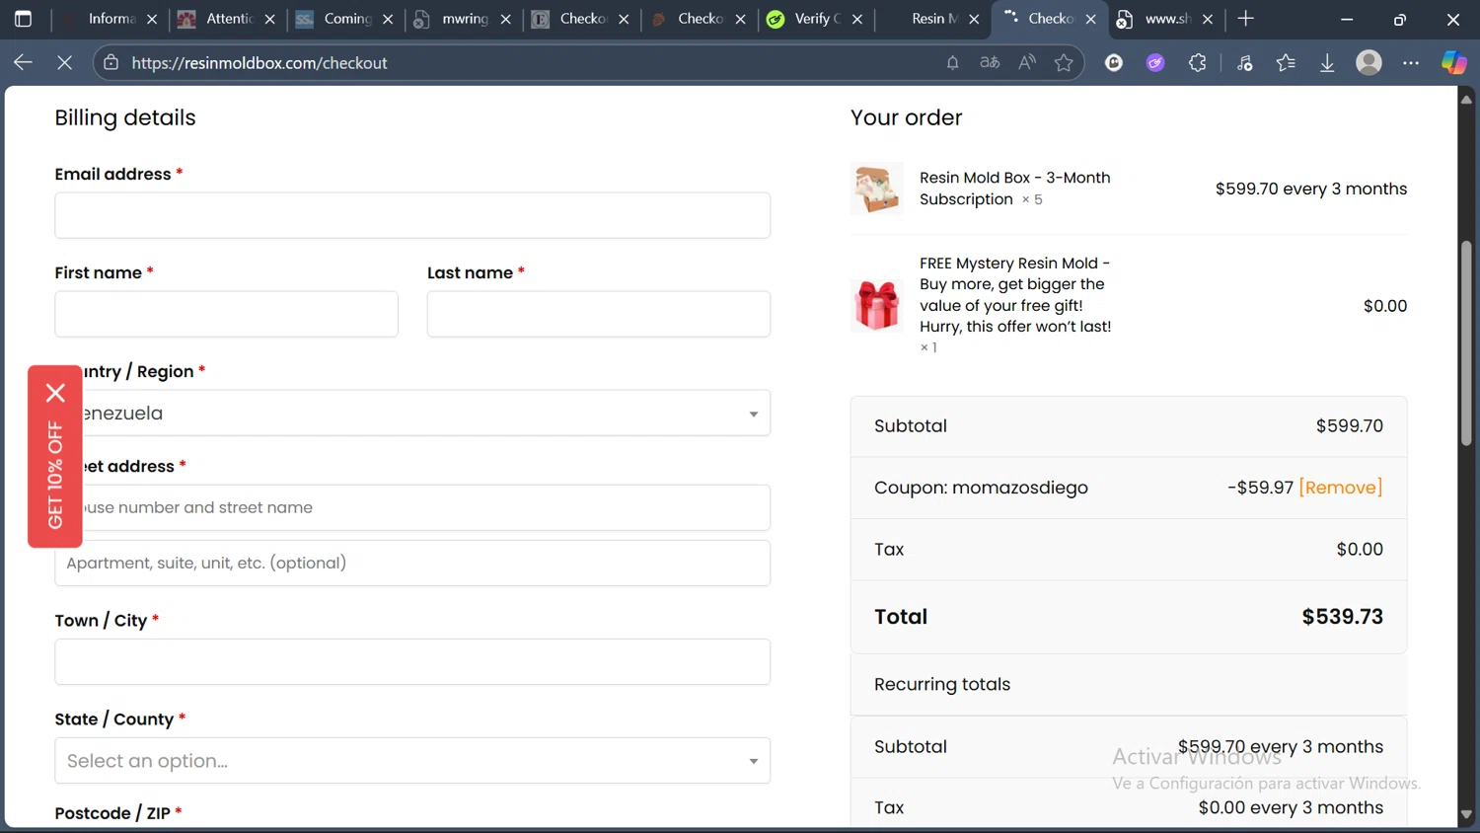The width and height of the screenshot is (1480, 833).
Task: Activate the read aloud icon
Action: tap(1027, 62)
